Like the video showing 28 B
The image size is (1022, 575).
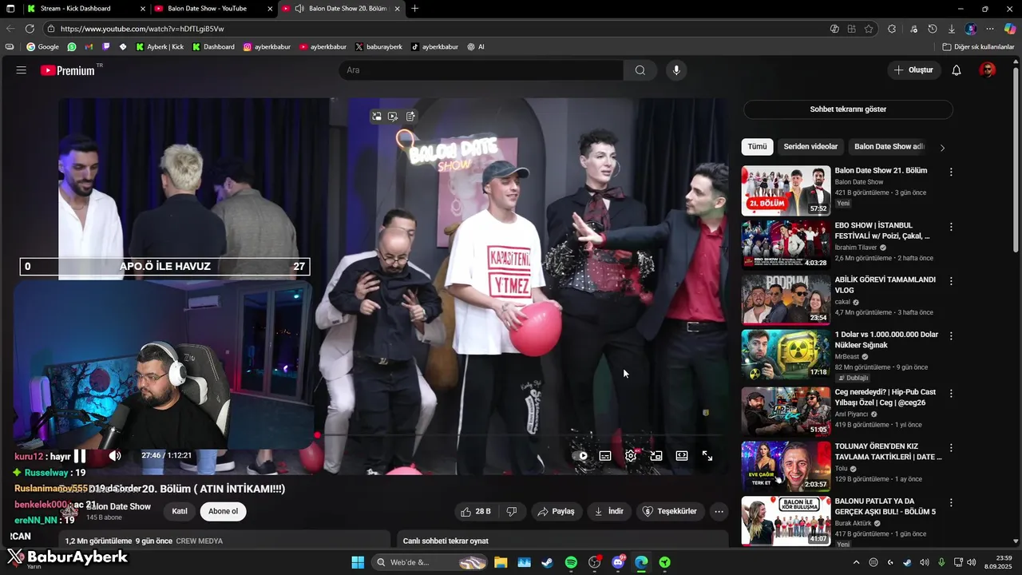coord(476,511)
